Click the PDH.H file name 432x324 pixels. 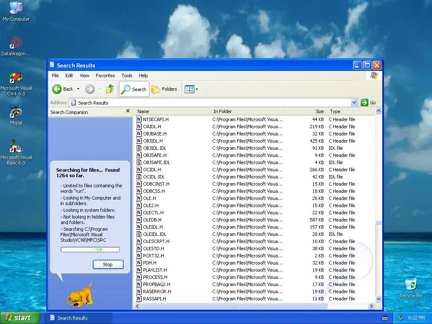click(150, 263)
